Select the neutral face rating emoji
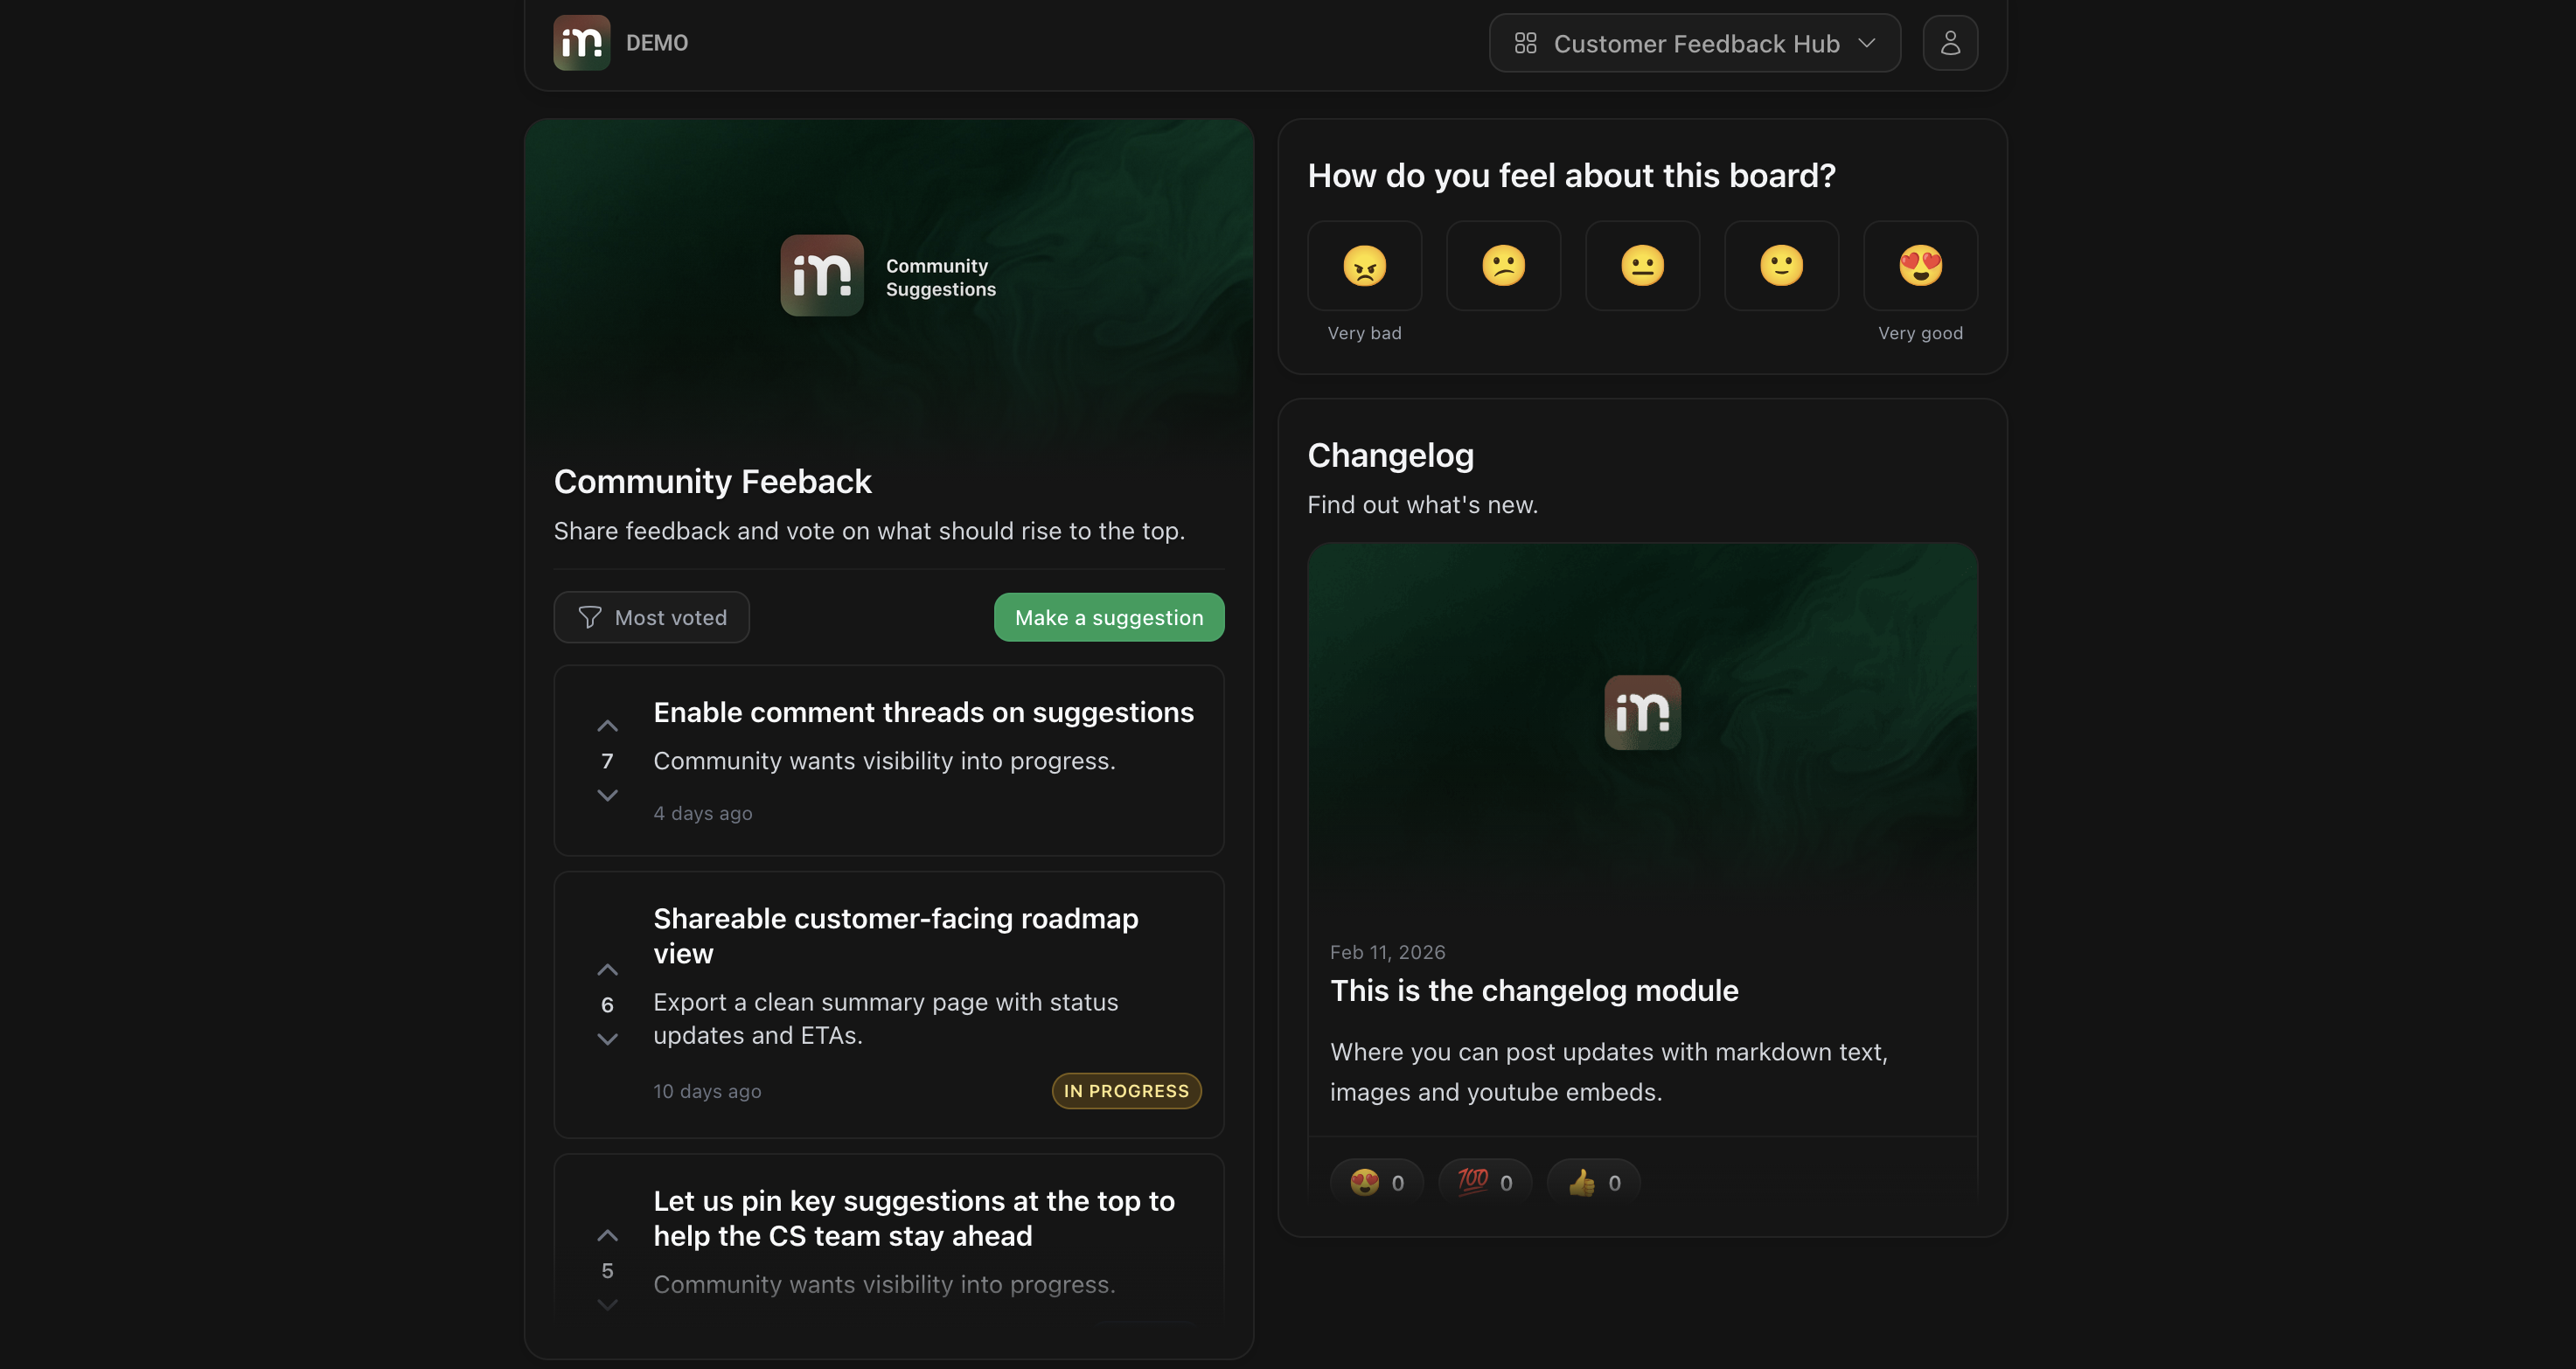This screenshot has width=2576, height=1369. 1642,265
